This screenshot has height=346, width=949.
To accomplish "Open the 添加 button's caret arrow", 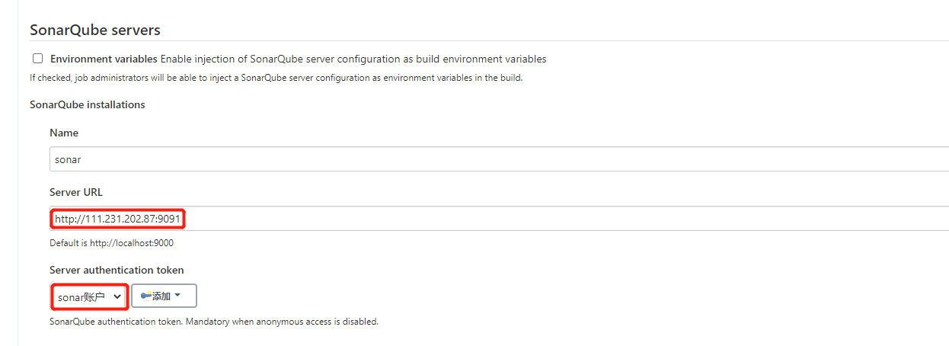I will pyautogui.click(x=177, y=296).
